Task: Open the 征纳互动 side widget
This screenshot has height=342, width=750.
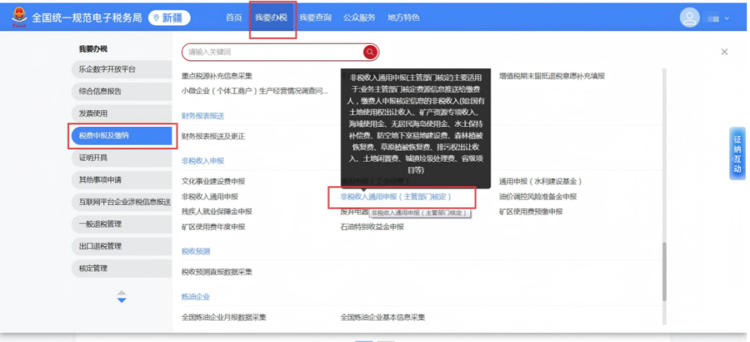Action: pos(737,154)
